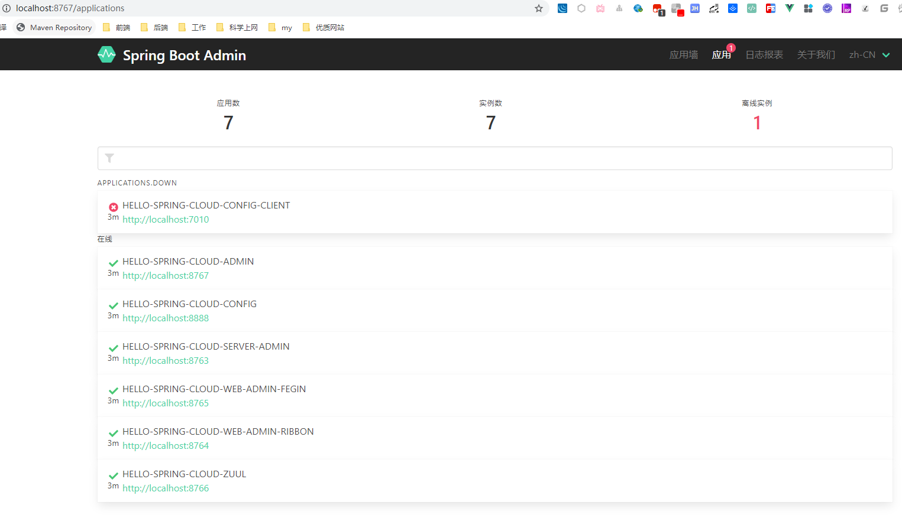902x515 pixels.
Task: Open the 后端 bookmark folder
Action: click(154, 27)
